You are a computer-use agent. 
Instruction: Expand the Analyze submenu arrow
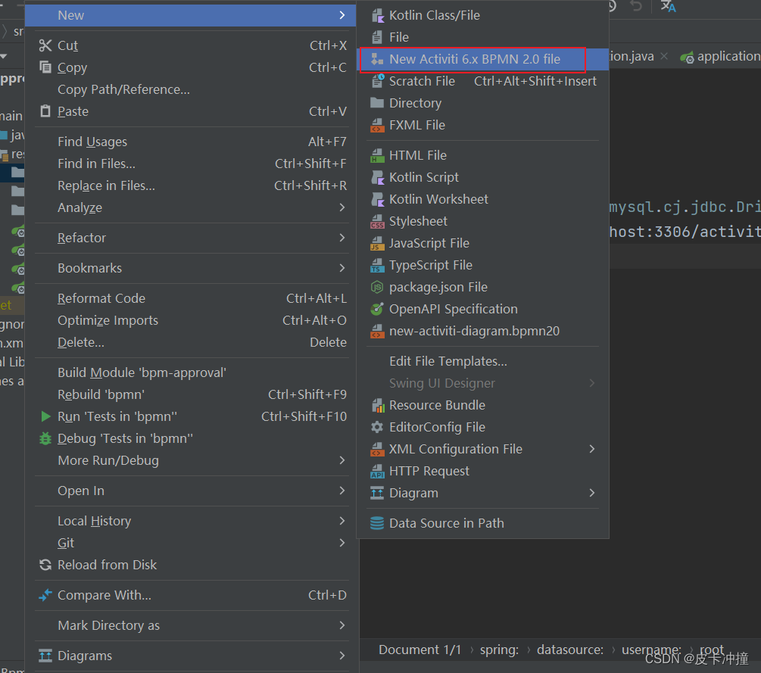342,207
